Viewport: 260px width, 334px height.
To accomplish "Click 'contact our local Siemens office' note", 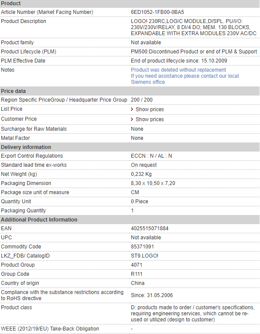I will tap(185, 79).
